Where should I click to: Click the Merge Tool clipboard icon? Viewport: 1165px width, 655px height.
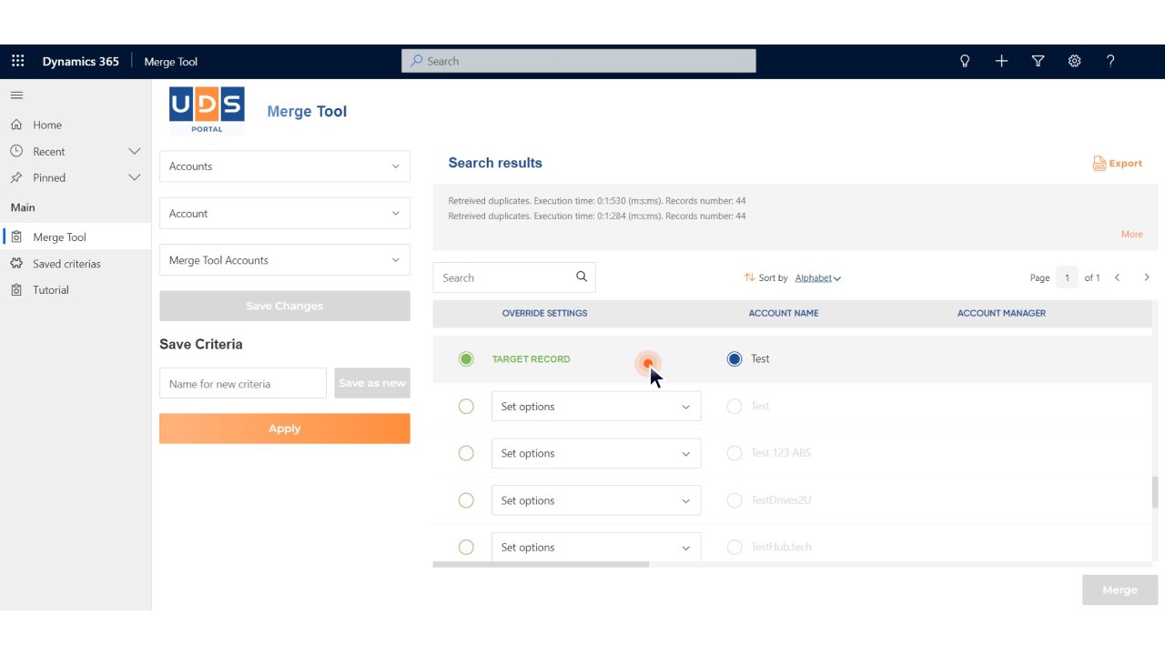coord(16,237)
